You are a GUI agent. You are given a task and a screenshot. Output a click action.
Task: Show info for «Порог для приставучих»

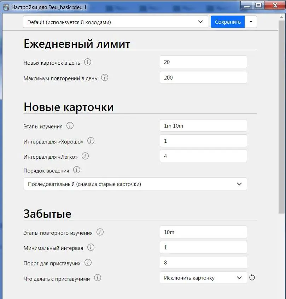88,263
